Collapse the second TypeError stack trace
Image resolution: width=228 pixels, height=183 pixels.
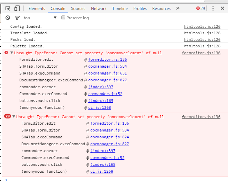point(14,116)
